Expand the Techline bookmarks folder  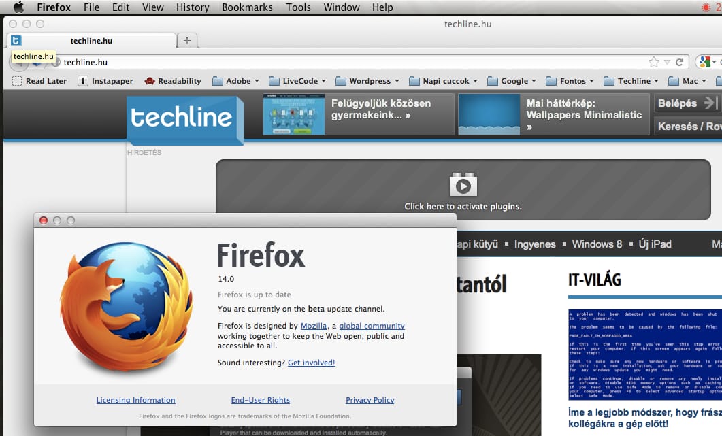pyautogui.click(x=631, y=81)
